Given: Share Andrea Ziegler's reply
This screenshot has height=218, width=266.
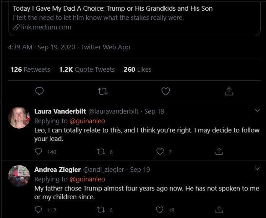Looking at the screenshot, I should click(x=219, y=210).
